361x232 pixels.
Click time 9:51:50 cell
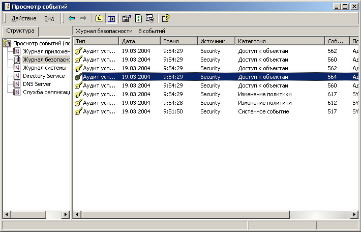[x=173, y=111]
